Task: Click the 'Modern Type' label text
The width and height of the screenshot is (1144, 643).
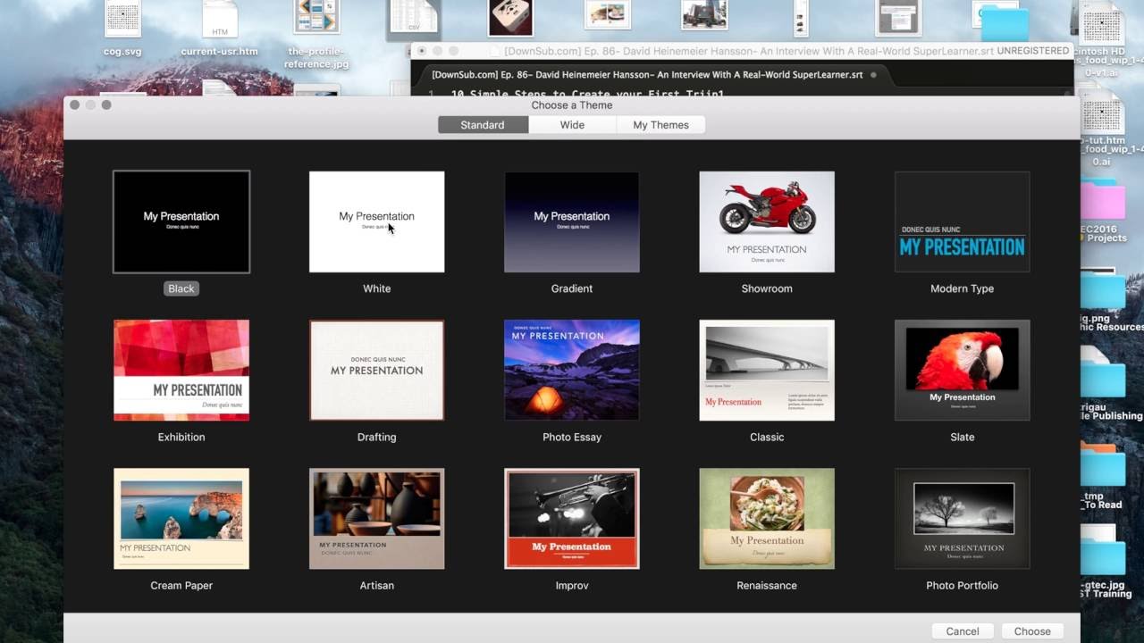Action: coord(963,288)
